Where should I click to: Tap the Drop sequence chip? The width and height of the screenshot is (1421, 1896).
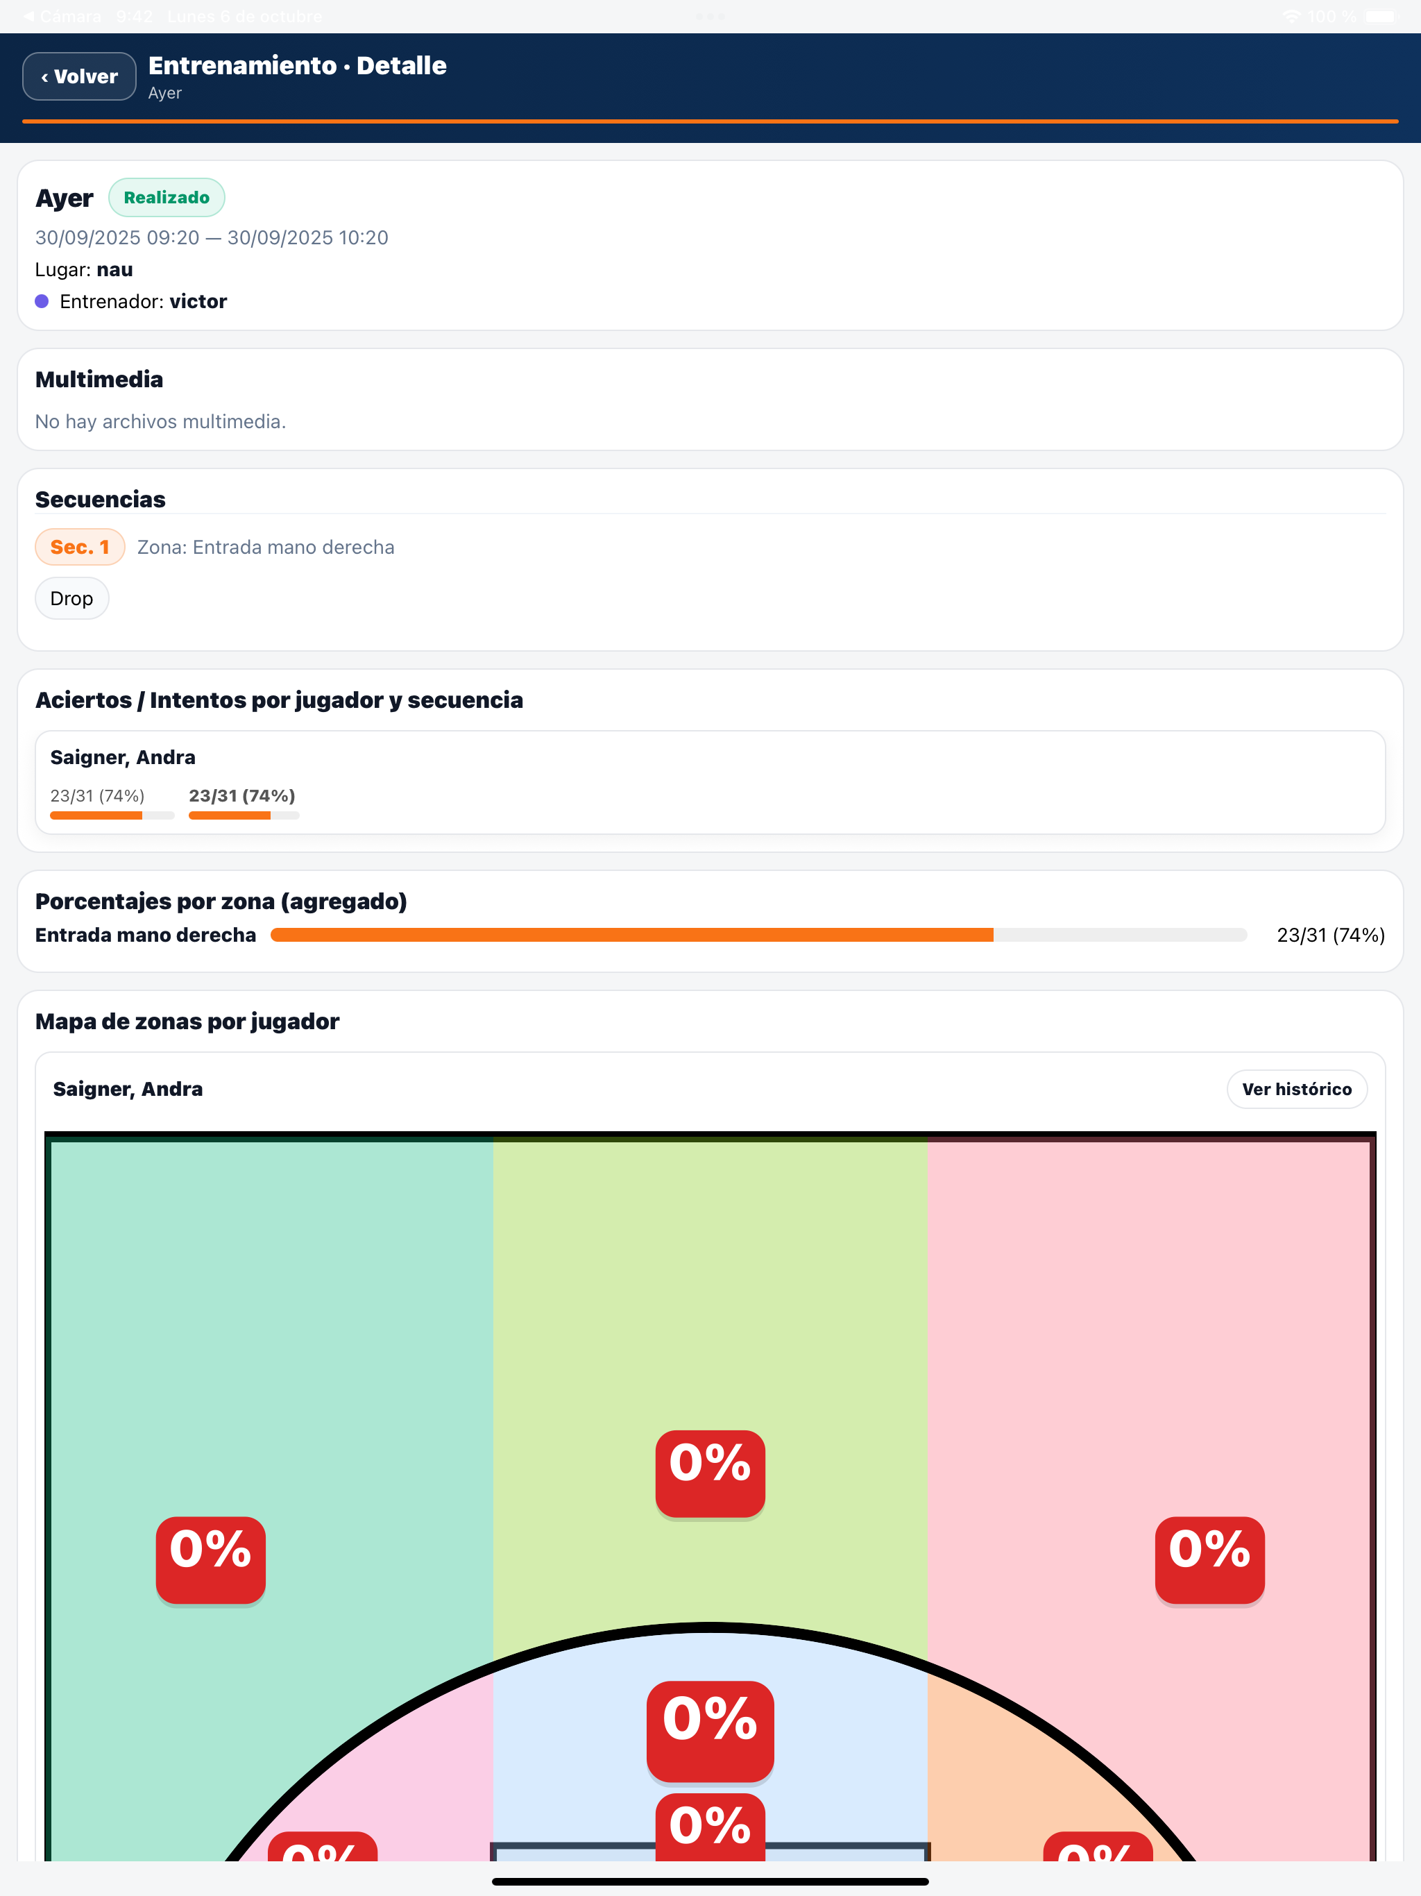coord(71,598)
